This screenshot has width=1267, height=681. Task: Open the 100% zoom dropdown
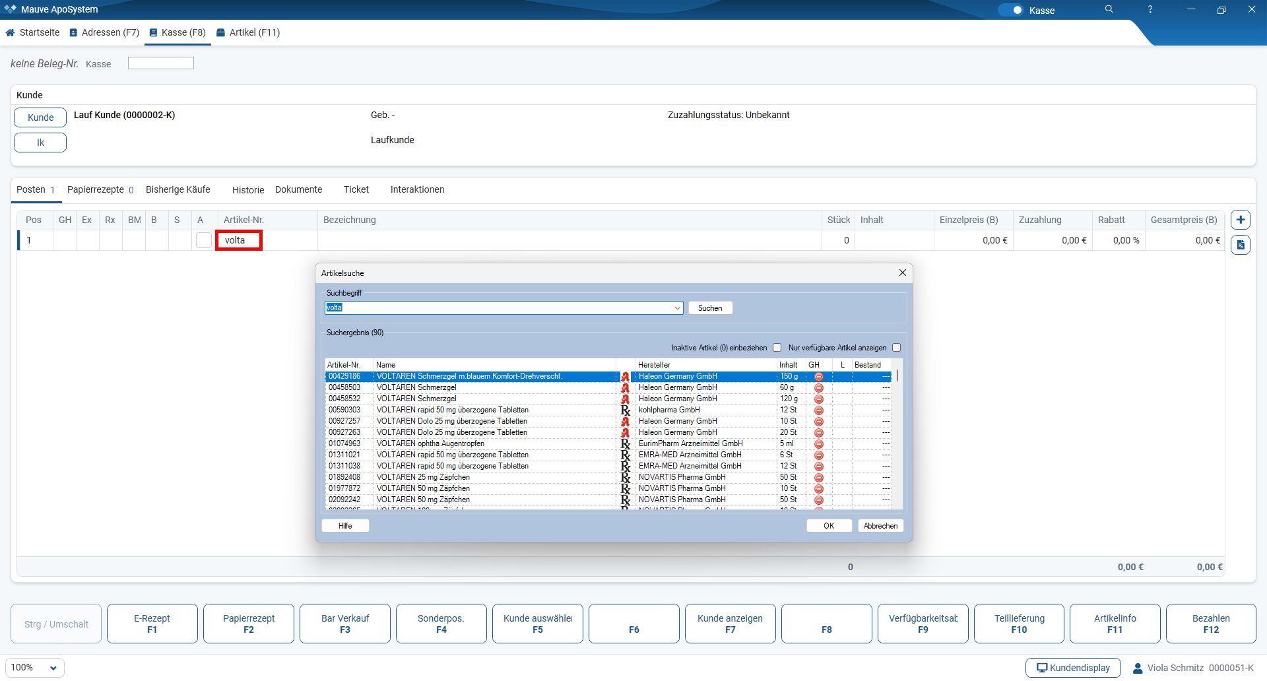35,668
